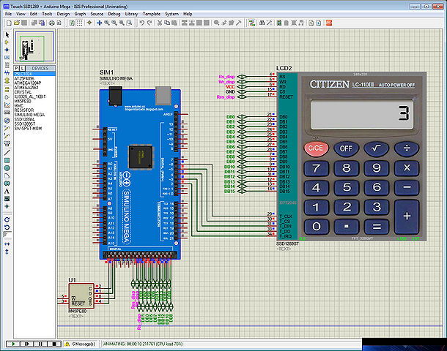This screenshot has width=447, height=351.
Task: Click the L library manage button
Action: [x=23, y=68]
